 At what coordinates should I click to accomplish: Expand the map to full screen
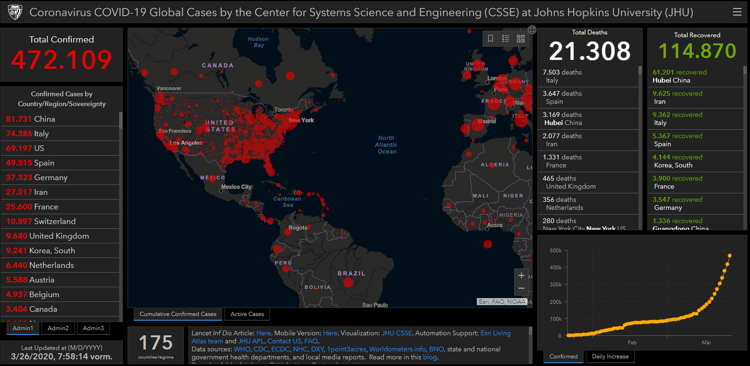coord(532,30)
